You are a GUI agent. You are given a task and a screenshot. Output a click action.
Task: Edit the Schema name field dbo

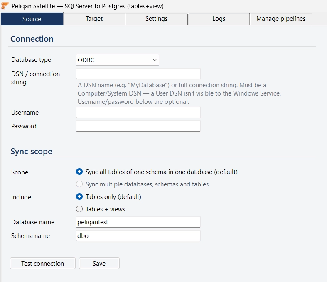coord(138,236)
